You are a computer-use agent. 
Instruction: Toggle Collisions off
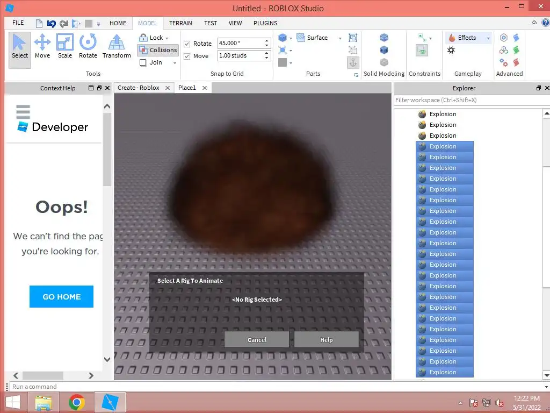coord(158,50)
